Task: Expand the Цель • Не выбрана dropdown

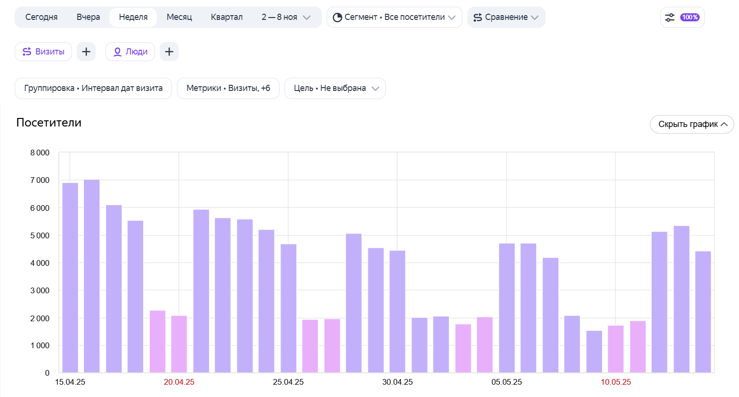Action: [335, 88]
